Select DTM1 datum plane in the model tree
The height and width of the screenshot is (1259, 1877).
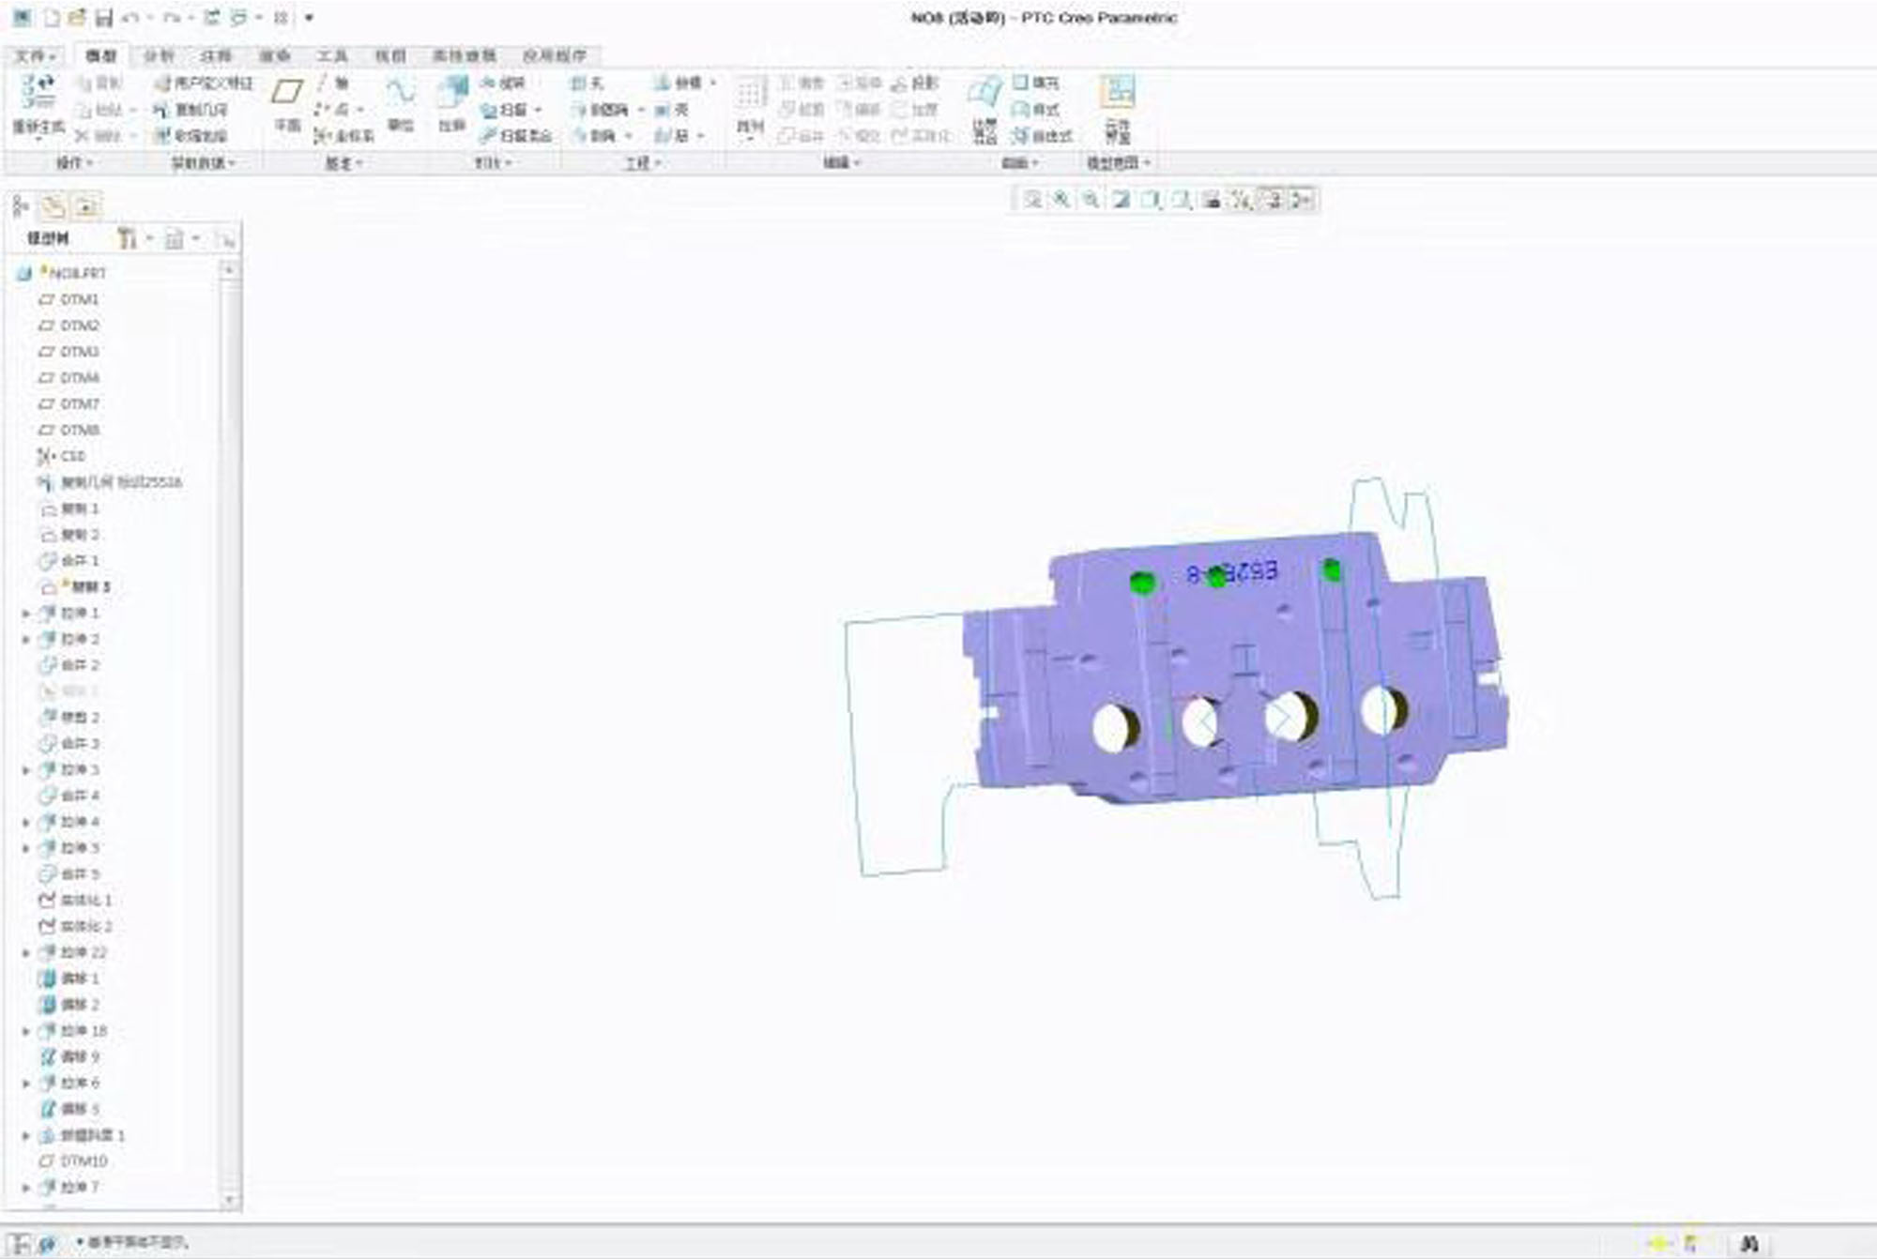[x=69, y=299]
